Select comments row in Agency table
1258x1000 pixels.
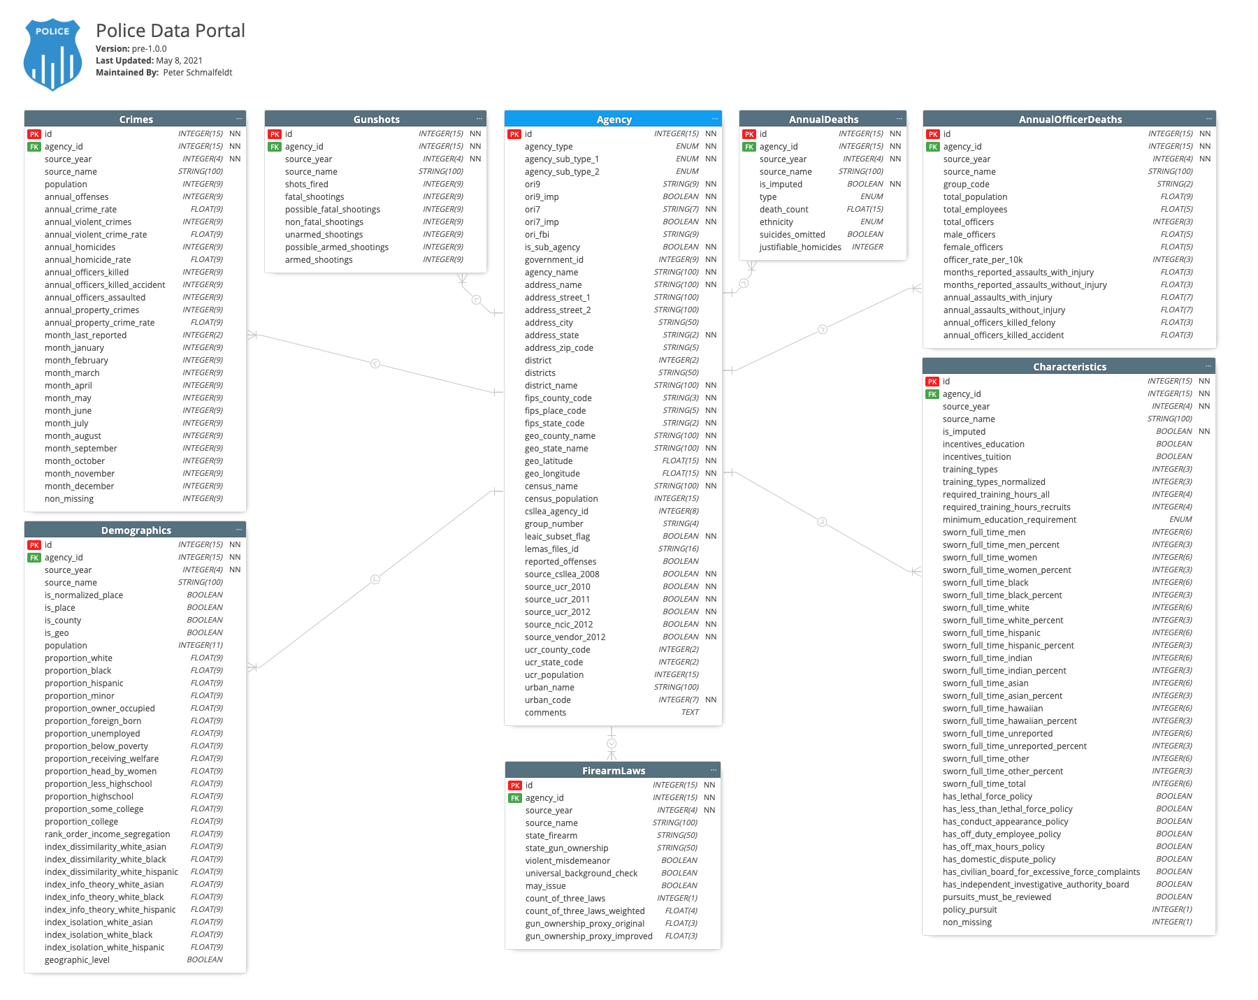click(x=614, y=713)
